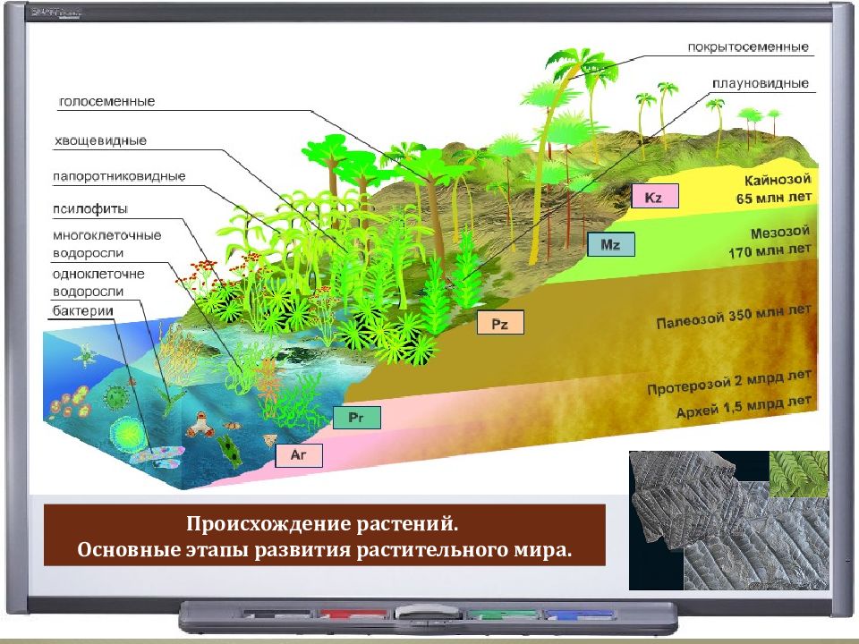The width and height of the screenshot is (859, 644).
Task: Click 'Протерозой 2 млрд лет' text
Action: point(728,382)
